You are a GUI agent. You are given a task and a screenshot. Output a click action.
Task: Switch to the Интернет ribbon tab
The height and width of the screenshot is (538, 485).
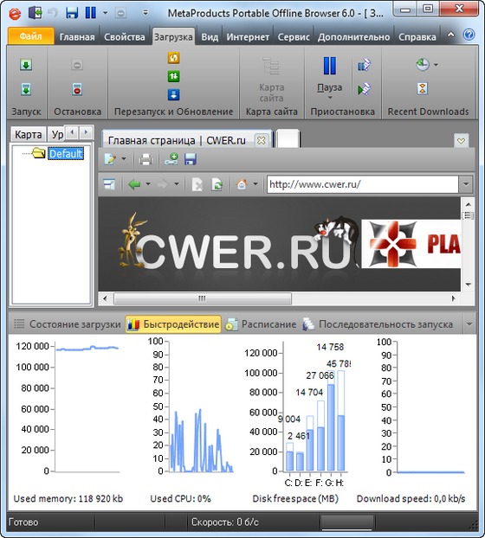click(248, 36)
